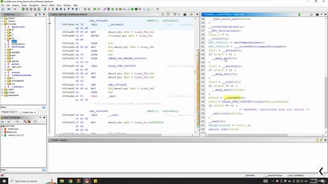Click GetCommandLineA in the Decompiler
The image size is (328, 184).
click(x=247, y=42)
